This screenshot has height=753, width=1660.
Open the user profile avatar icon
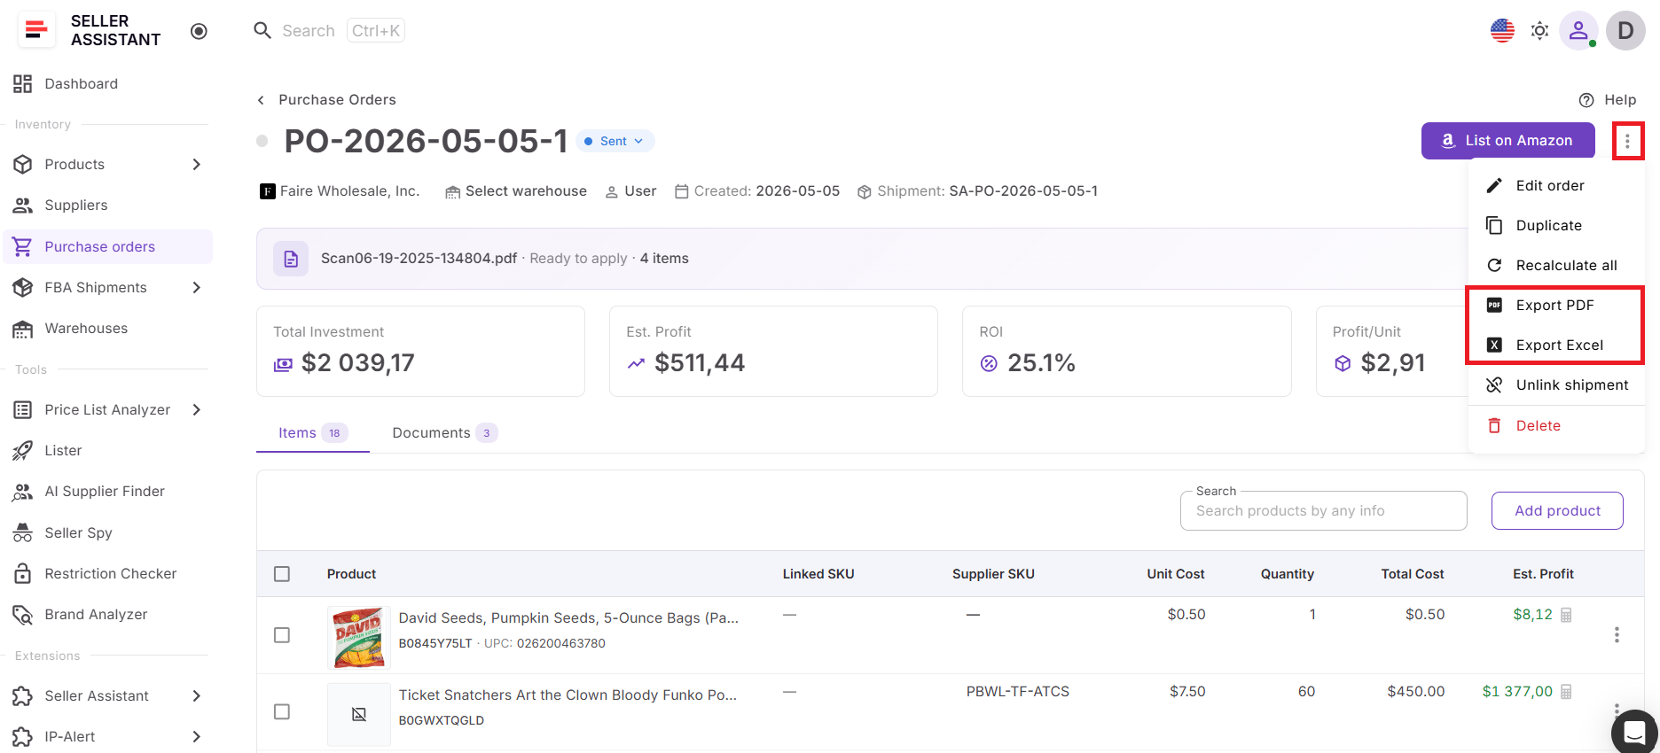pyautogui.click(x=1578, y=31)
